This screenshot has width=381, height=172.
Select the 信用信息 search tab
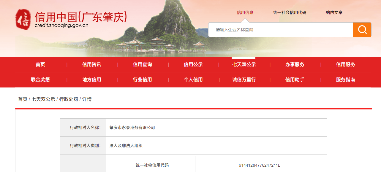[245, 12]
